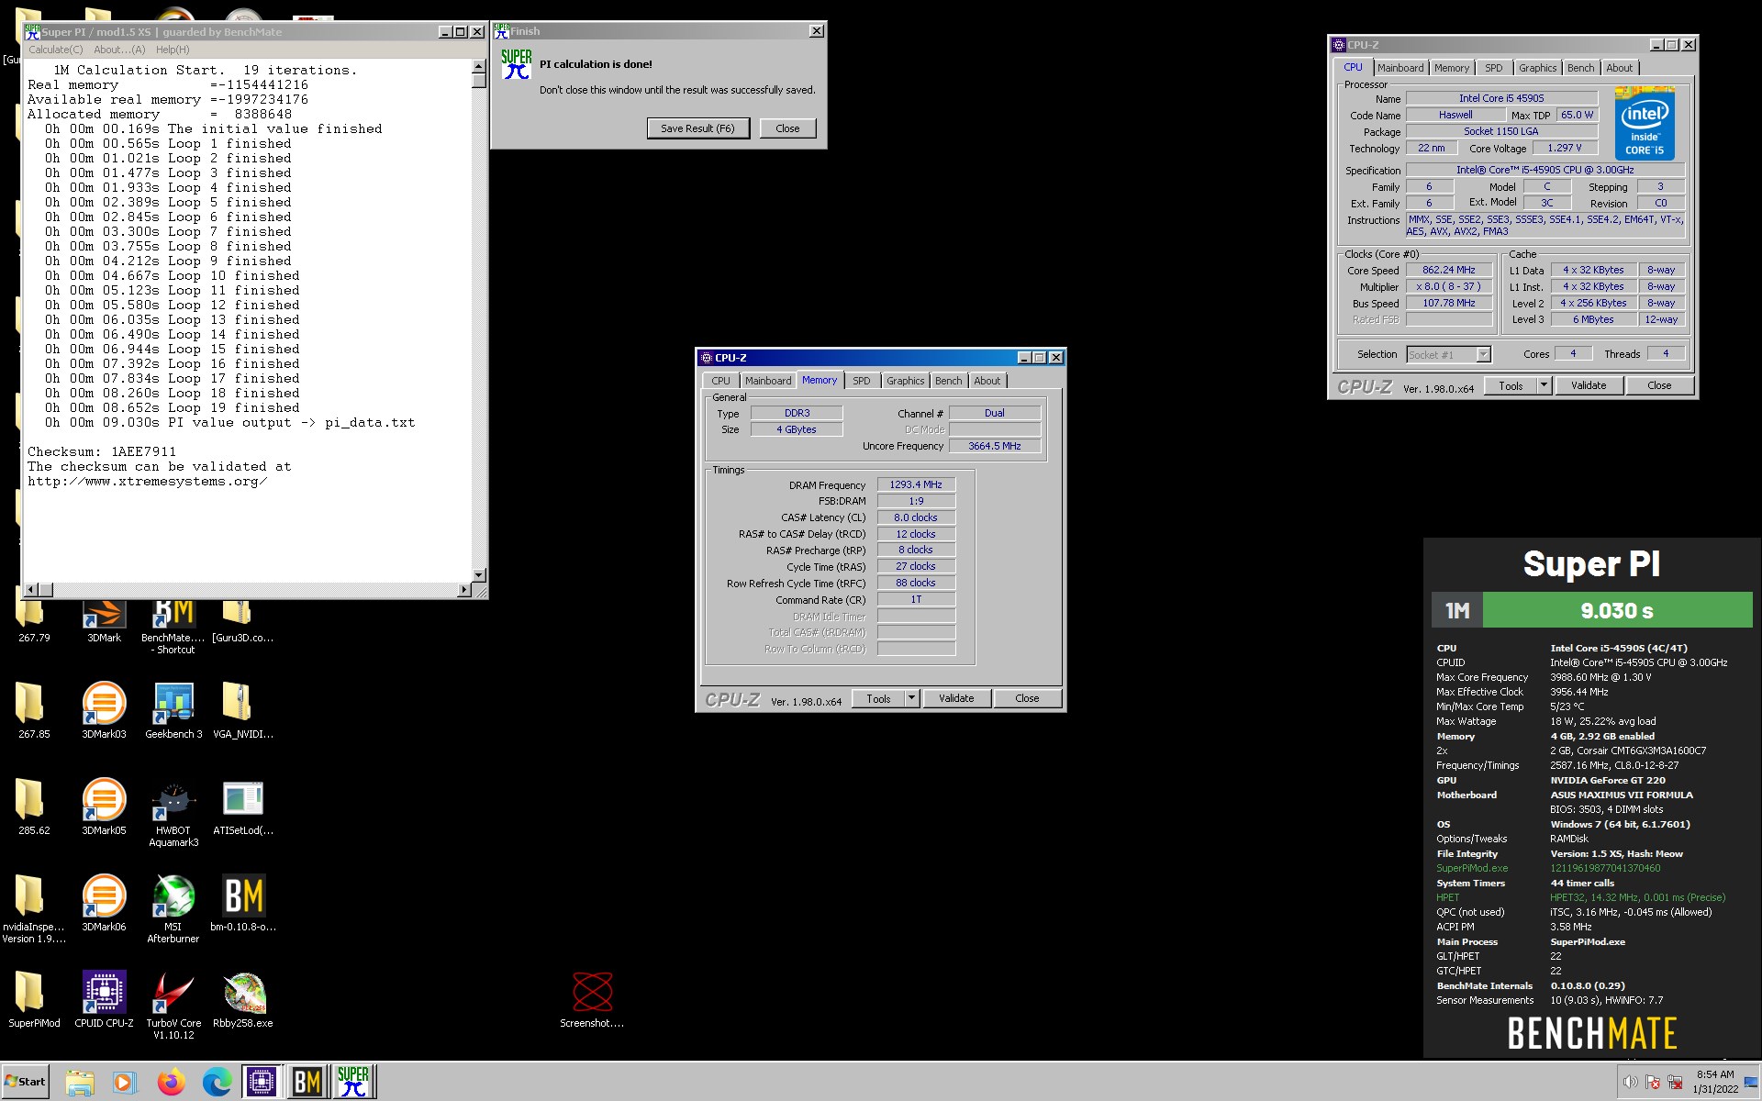Viewport: 1762px width, 1101px height.
Task: Click Validate in center CPU-Z window
Action: (956, 698)
